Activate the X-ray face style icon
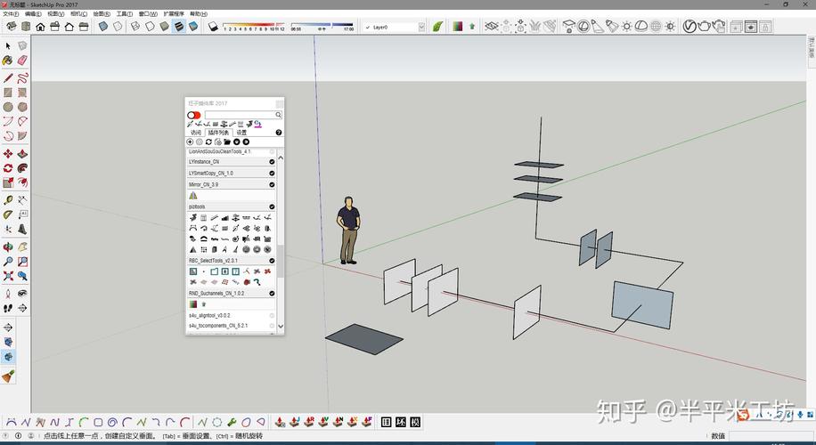The image size is (816, 445). click(103, 27)
